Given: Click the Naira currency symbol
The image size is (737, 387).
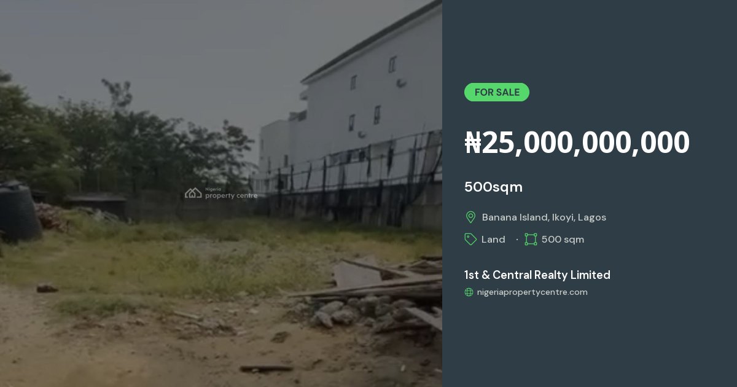Looking at the screenshot, I should coord(473,143).
